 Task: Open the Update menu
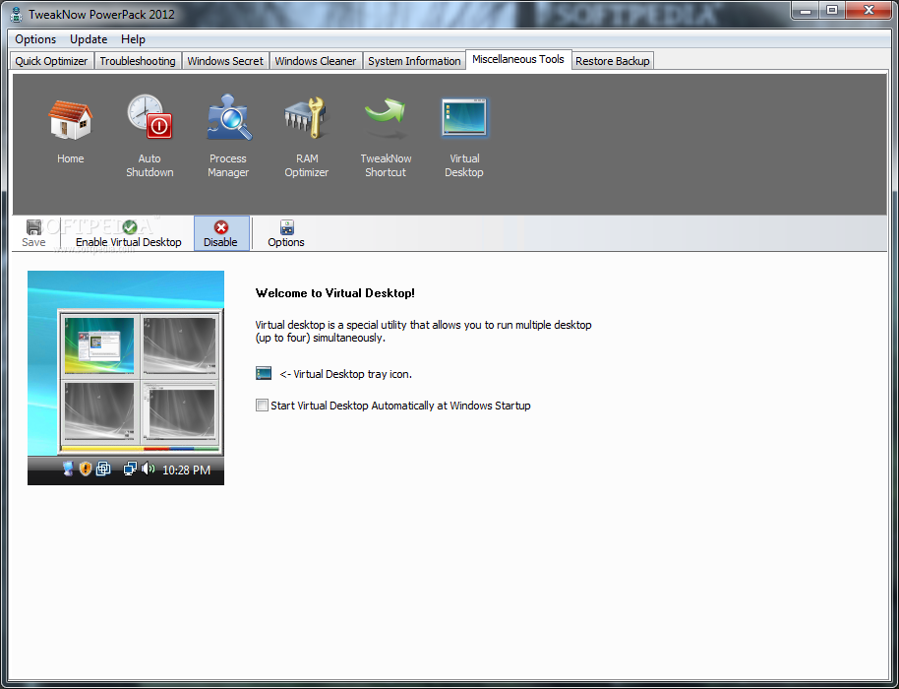click(89, 39)
